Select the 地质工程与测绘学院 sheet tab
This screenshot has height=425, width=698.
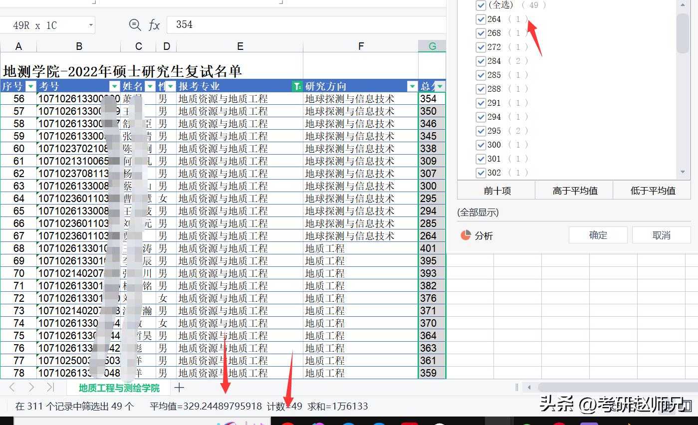point(119,388)
